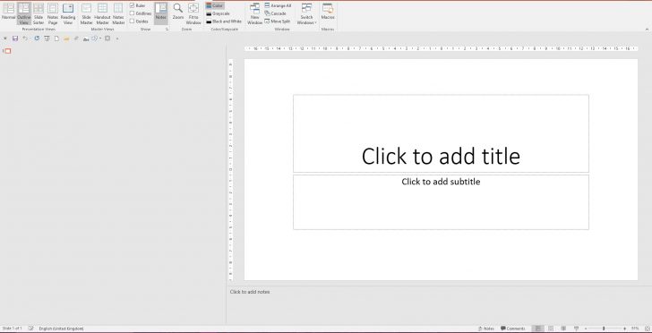Toggle the Ruler checkbox

click(138, 6)
